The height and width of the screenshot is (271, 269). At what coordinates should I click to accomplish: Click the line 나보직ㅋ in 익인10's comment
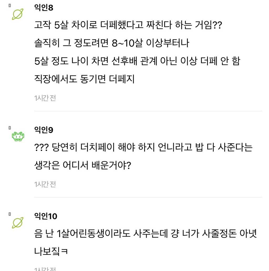[x=51, y=251]
